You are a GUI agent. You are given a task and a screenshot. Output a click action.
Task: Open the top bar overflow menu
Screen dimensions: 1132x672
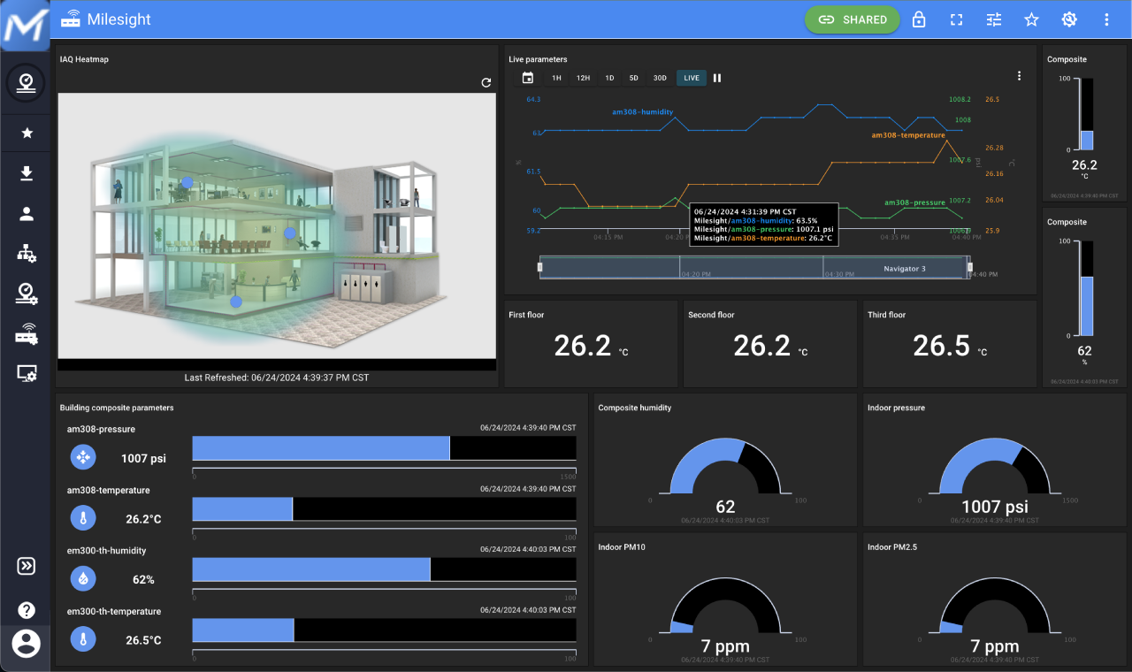tap(1106, 19)
